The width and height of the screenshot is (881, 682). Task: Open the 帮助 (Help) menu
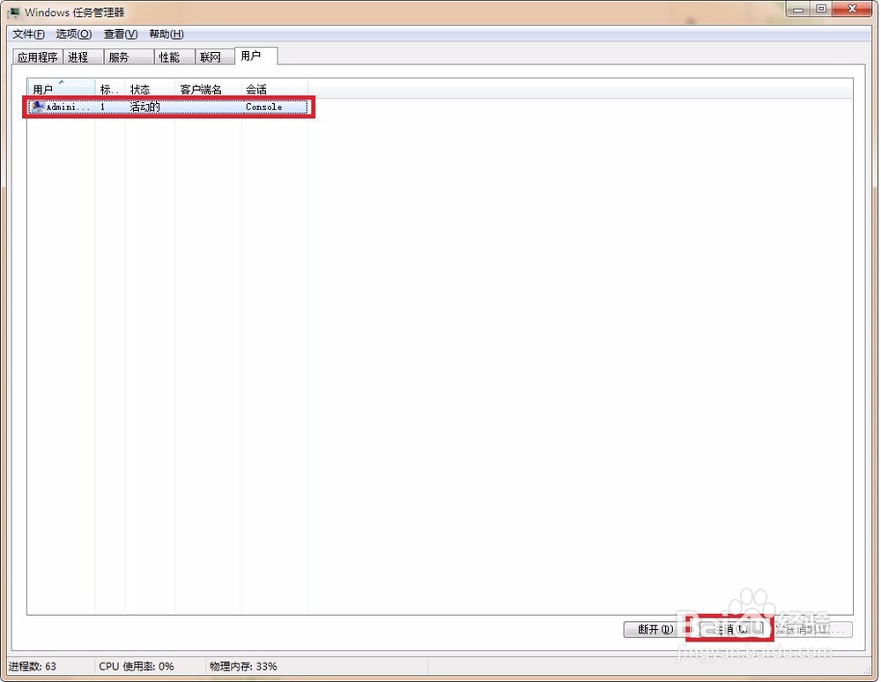[x=164, y=33]
